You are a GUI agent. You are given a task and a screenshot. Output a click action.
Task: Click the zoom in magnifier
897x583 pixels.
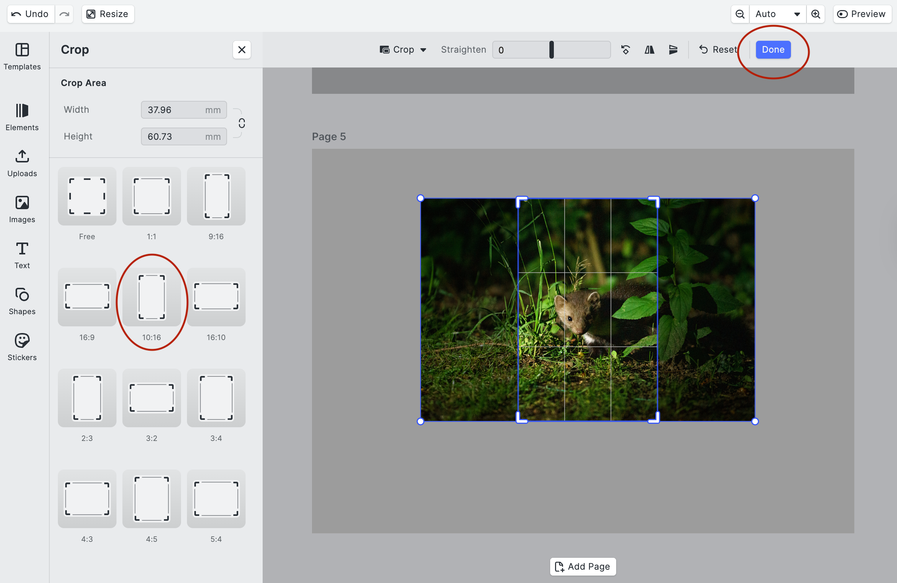click(x=815, y=14)
